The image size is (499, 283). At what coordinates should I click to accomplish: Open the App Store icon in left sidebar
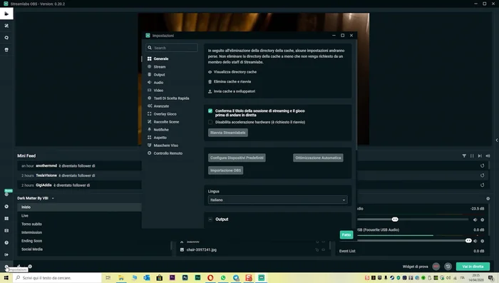6,50
